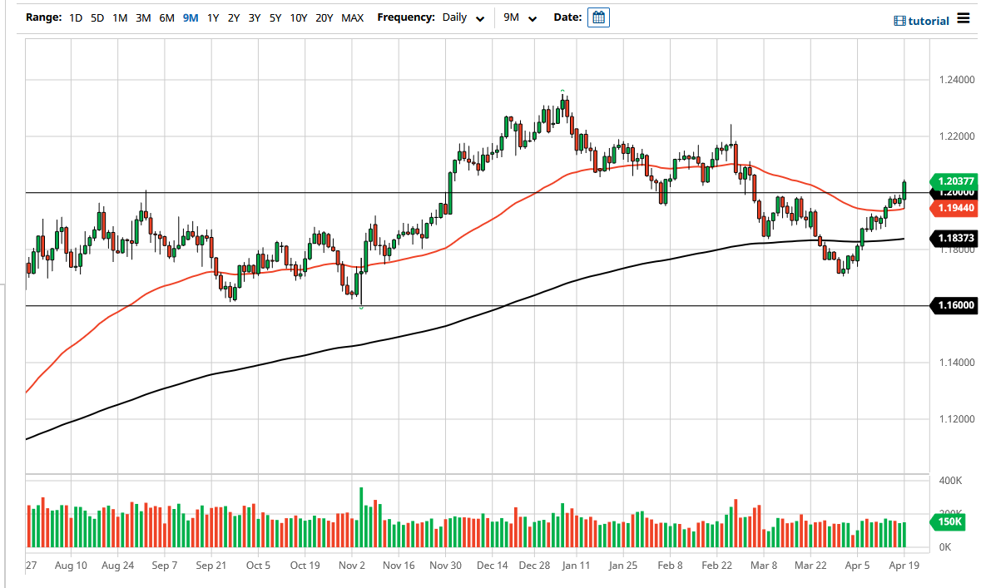The height and width of the screenshot is (588, 981).
Task: Open the tutorial link
Action: (x=922, y=21)
